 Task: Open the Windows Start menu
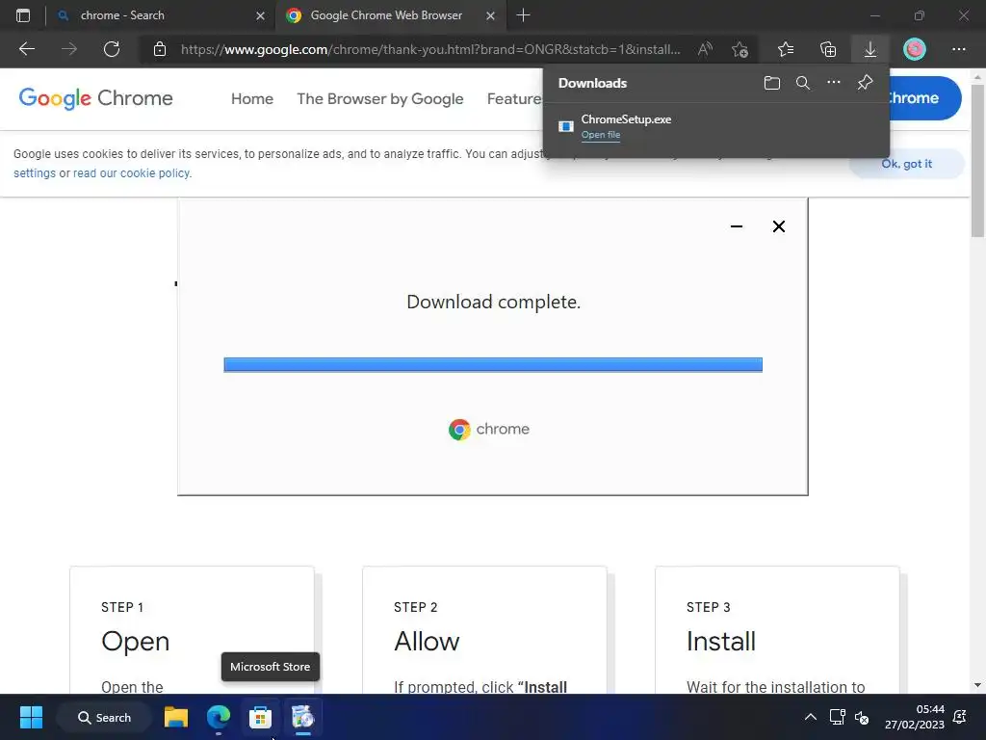coord(31,717)
